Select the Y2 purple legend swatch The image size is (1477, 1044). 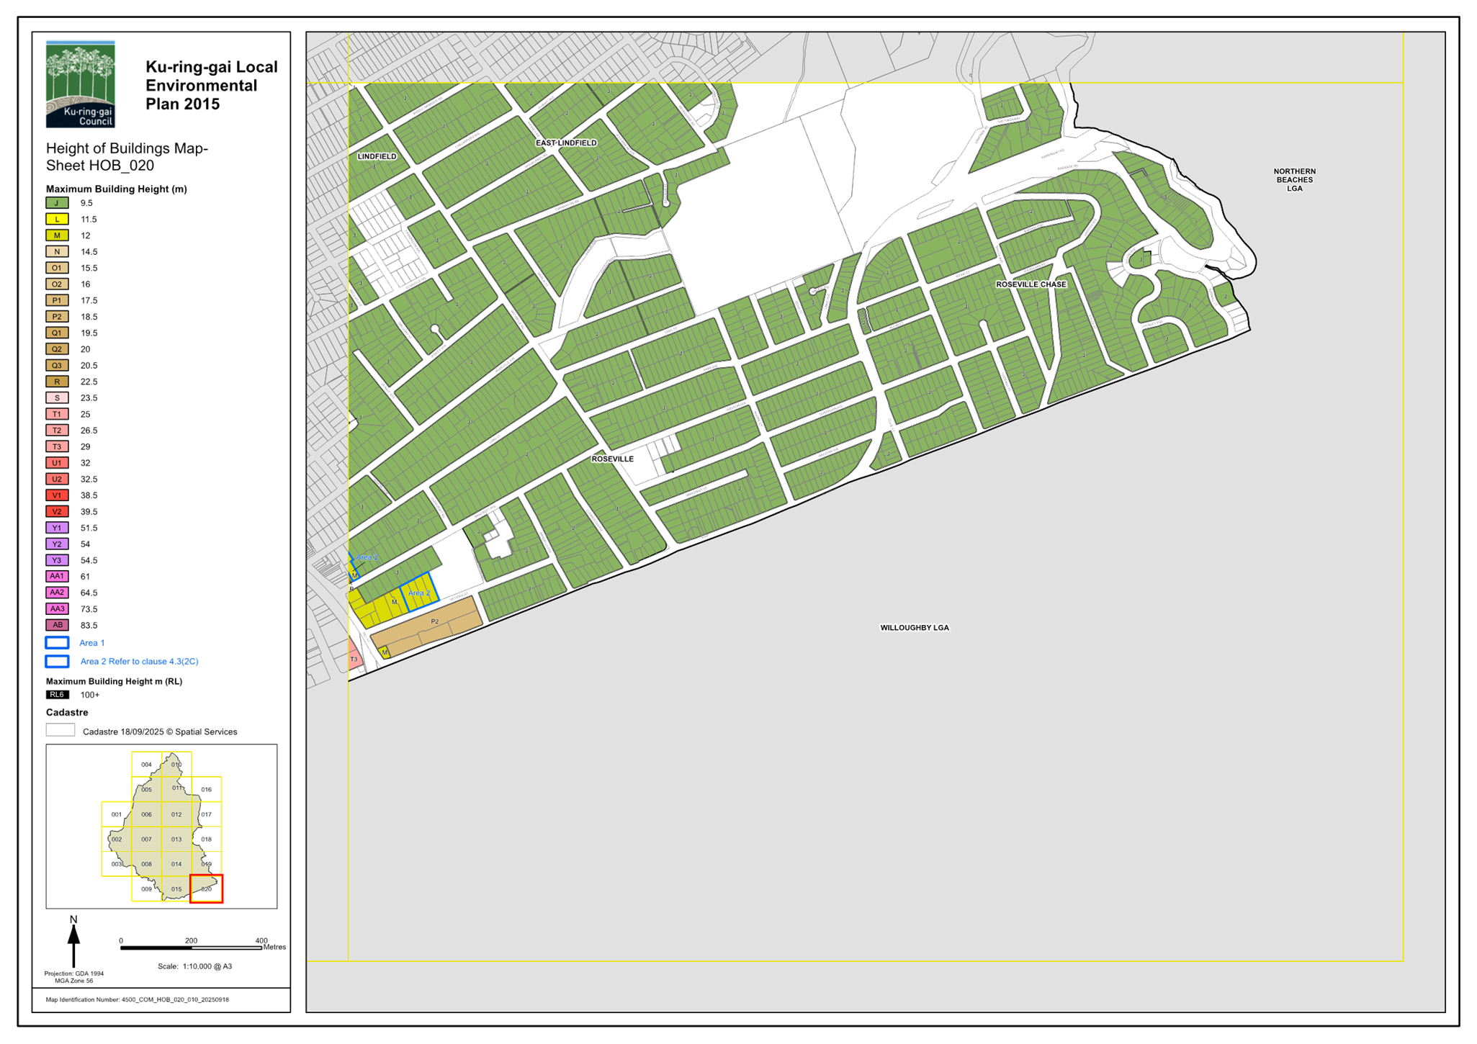[x=57, y=544]
